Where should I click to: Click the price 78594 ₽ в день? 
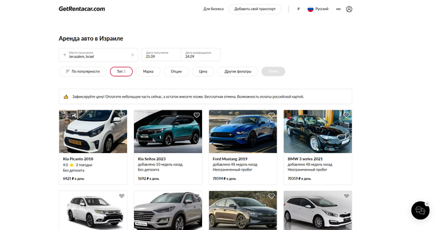pyautogui.click(x=224, y=178)
